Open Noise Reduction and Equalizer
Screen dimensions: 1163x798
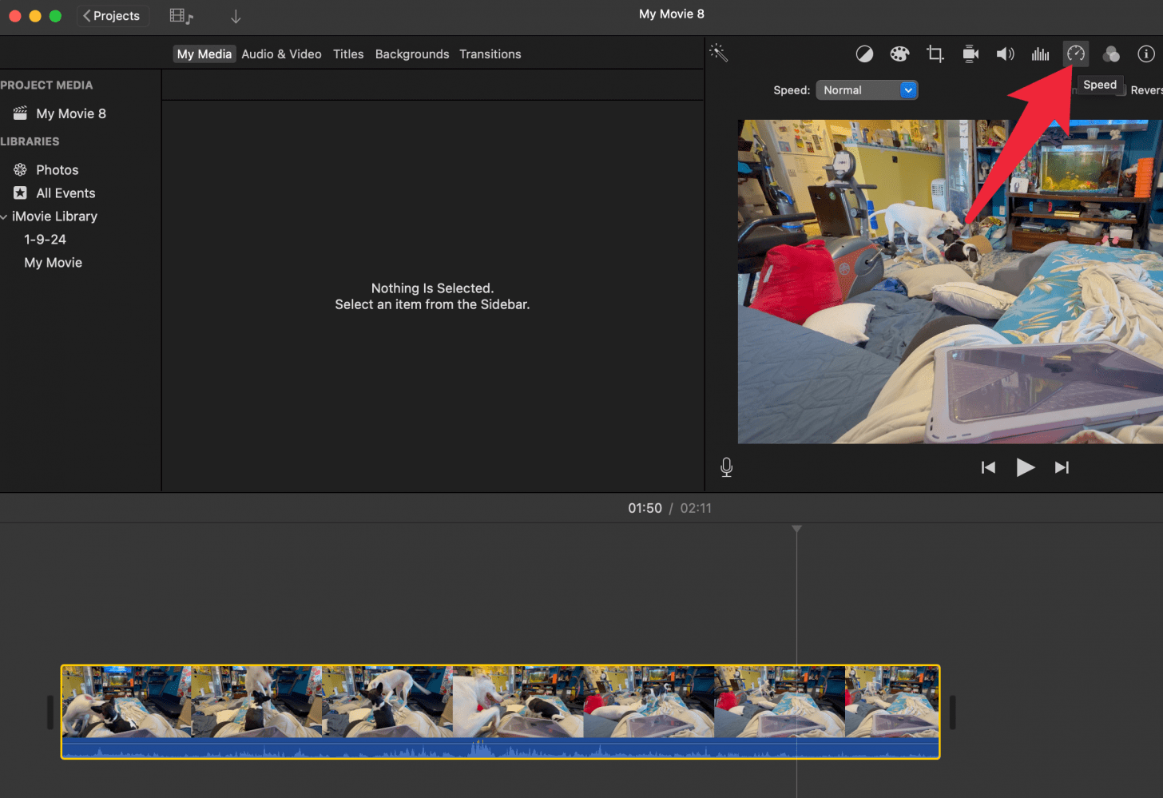(x=1040, y=54)
